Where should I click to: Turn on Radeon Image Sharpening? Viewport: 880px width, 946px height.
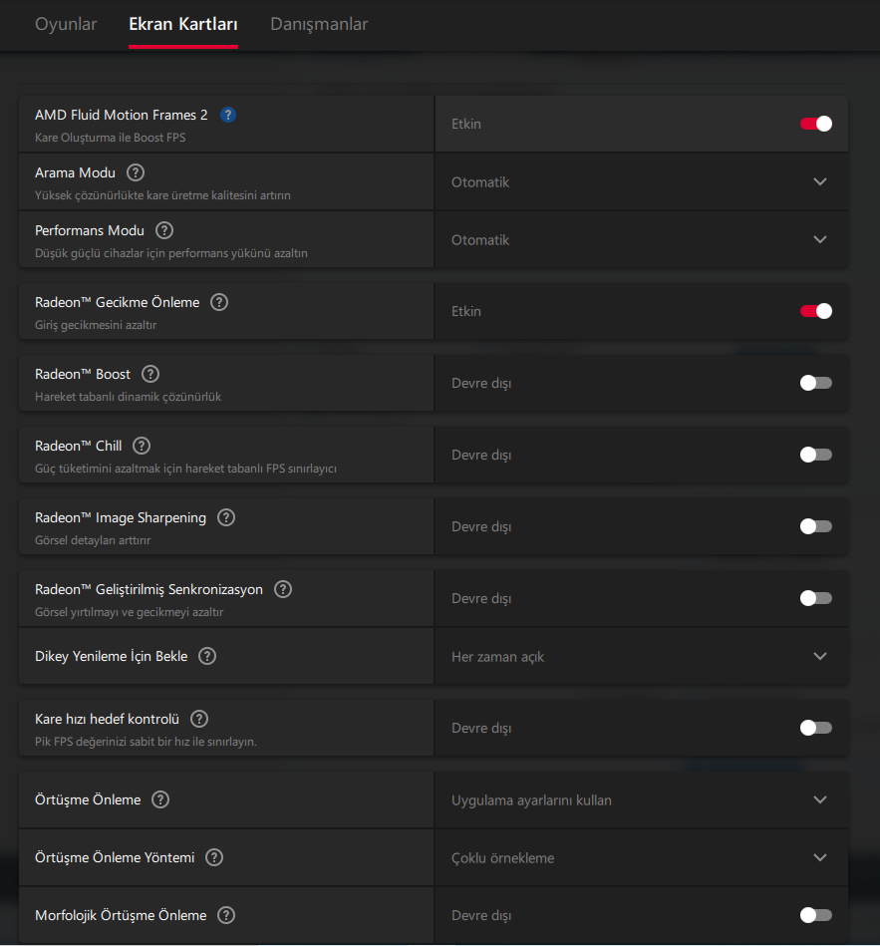(x=816, y=526)
